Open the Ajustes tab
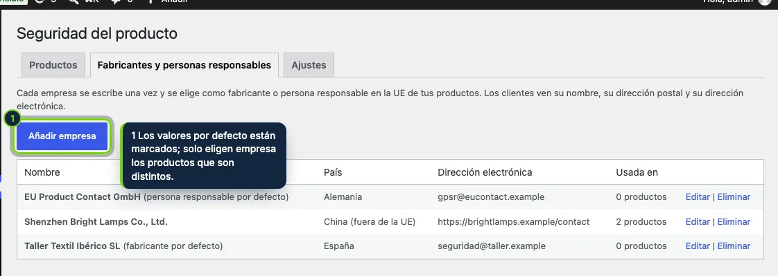Viewport: 778px width, 276px height. click(309, 65)
